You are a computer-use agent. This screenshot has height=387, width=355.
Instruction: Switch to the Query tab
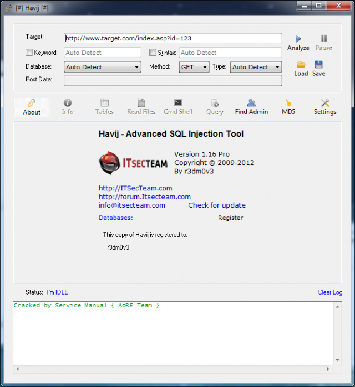click(x=215, y=107)
